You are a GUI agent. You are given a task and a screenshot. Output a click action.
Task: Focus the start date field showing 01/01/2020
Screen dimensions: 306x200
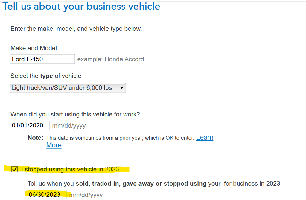pyautogui.click(x=30, y=126)
